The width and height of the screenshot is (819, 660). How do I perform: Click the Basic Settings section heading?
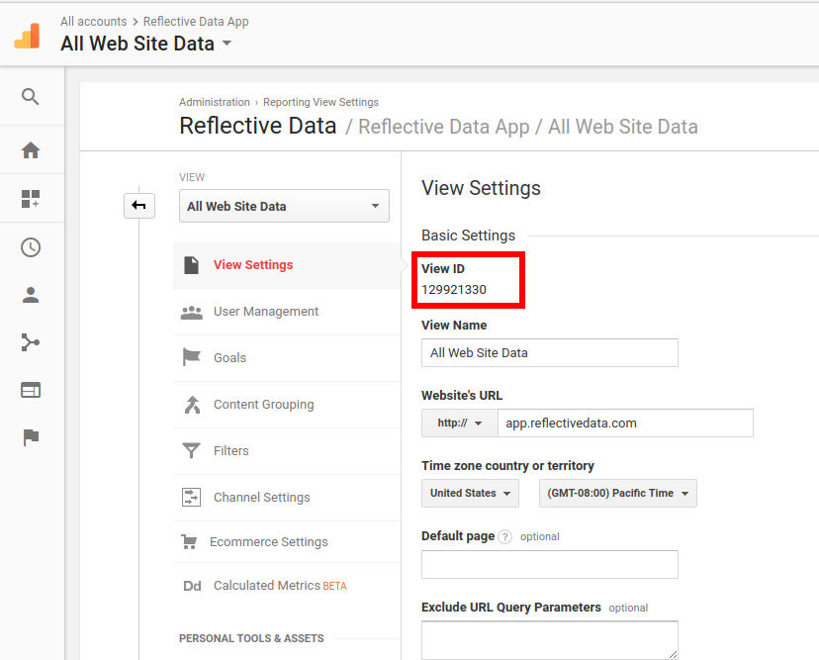click(x=468, y=236)
